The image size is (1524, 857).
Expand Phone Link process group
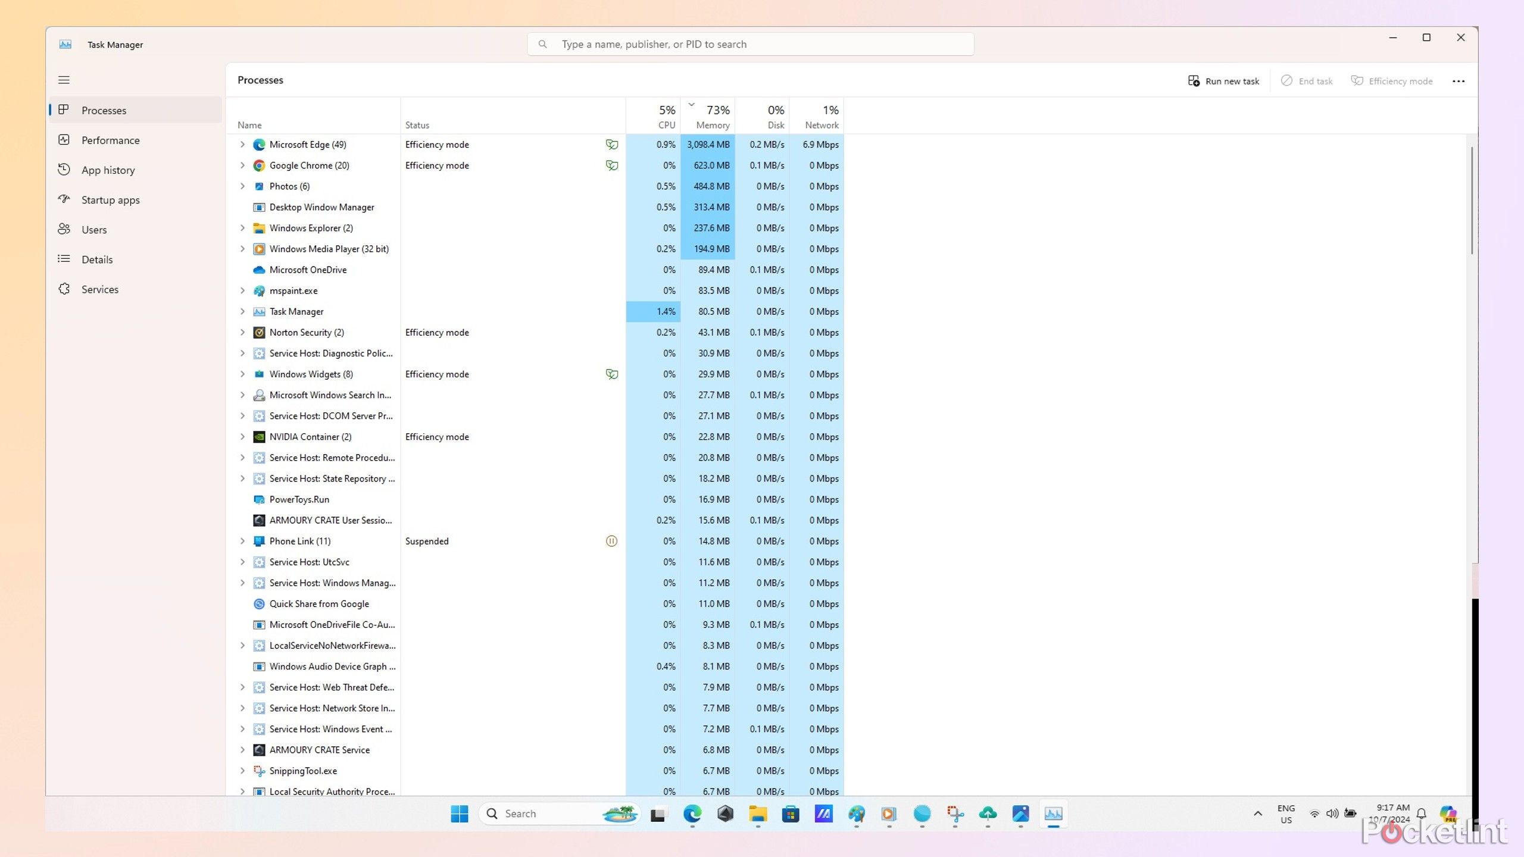[x=243, y=541]
